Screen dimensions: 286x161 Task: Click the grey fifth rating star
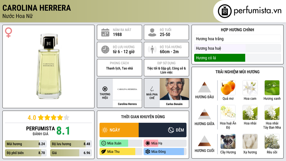click(66, 117)
